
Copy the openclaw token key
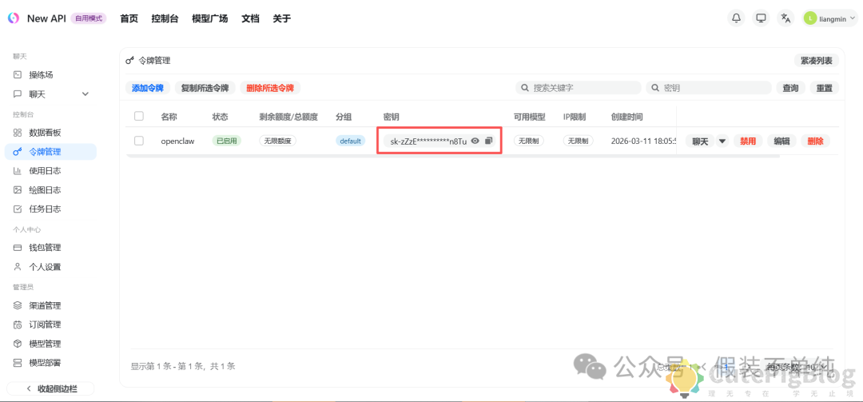pos(488,141)
